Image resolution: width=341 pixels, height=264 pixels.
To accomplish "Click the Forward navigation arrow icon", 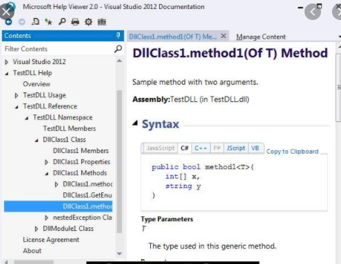I will click(22, 22).
